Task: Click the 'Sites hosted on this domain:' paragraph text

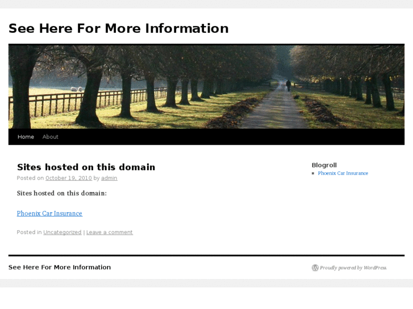Action: tap(62, 193)
